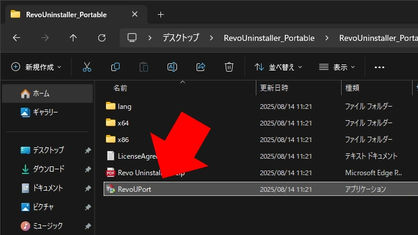Click the pin icon next to ミュージック

click(x=88, y=226)
